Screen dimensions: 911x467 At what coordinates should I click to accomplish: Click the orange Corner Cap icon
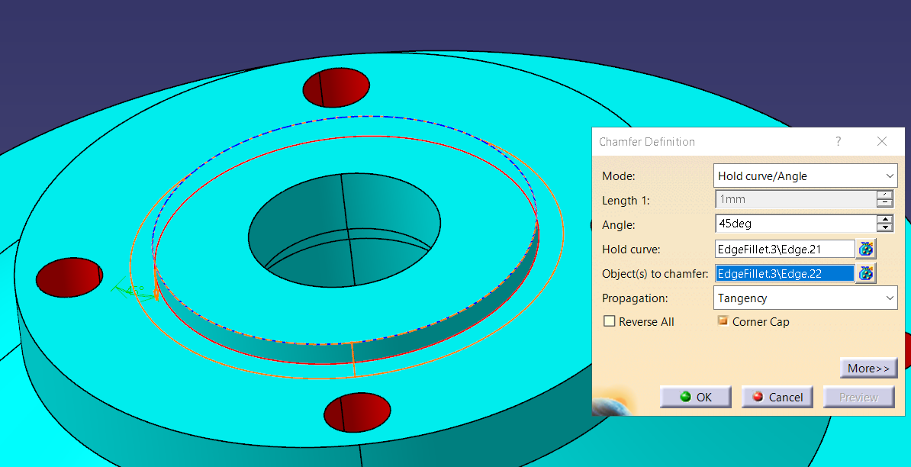pos(723,320)
